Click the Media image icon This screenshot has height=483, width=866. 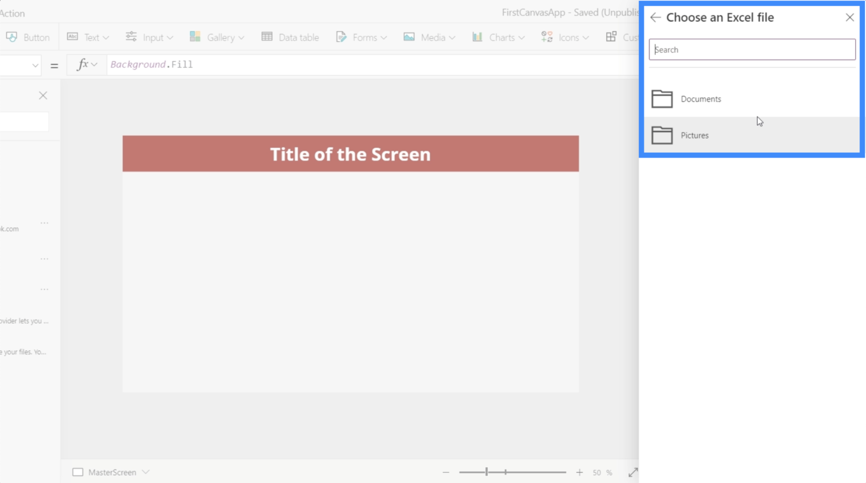409,37
